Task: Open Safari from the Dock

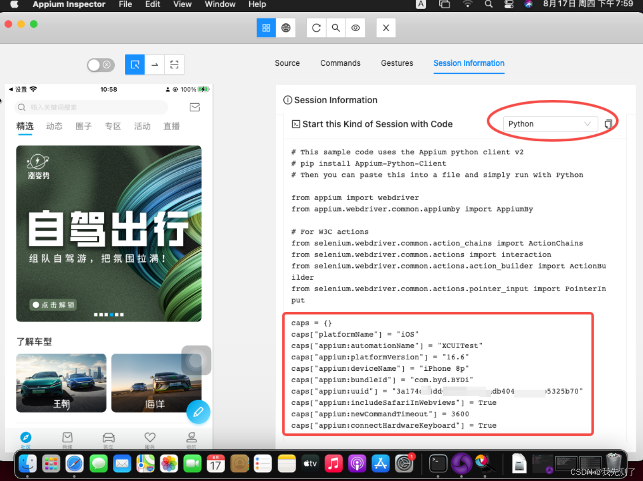Action: click(x=74, y=464)
